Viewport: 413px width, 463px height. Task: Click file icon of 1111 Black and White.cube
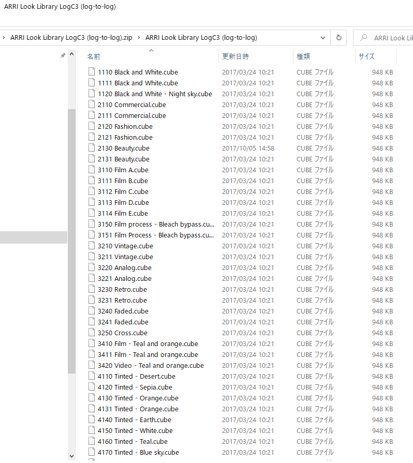92,83
